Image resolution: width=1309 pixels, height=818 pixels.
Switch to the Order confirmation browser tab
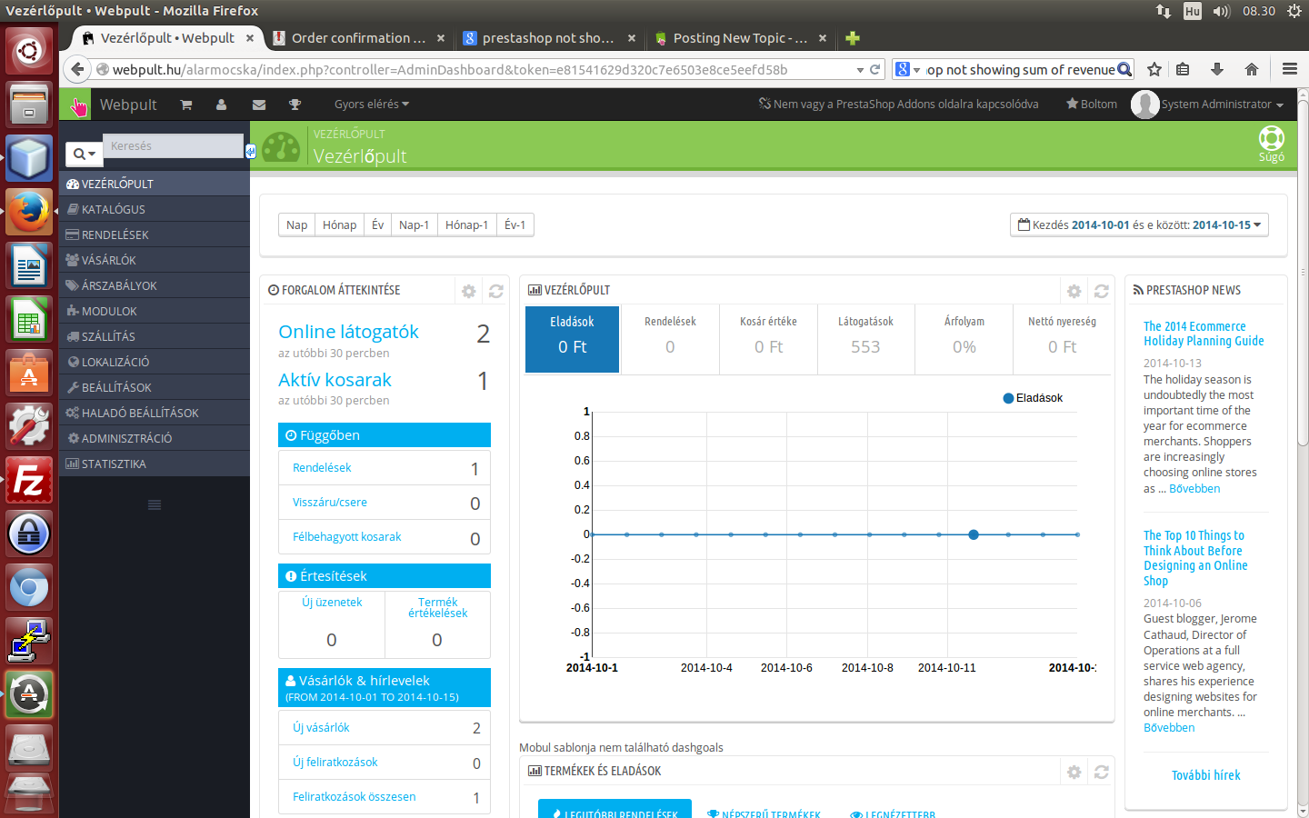point(358,38)
